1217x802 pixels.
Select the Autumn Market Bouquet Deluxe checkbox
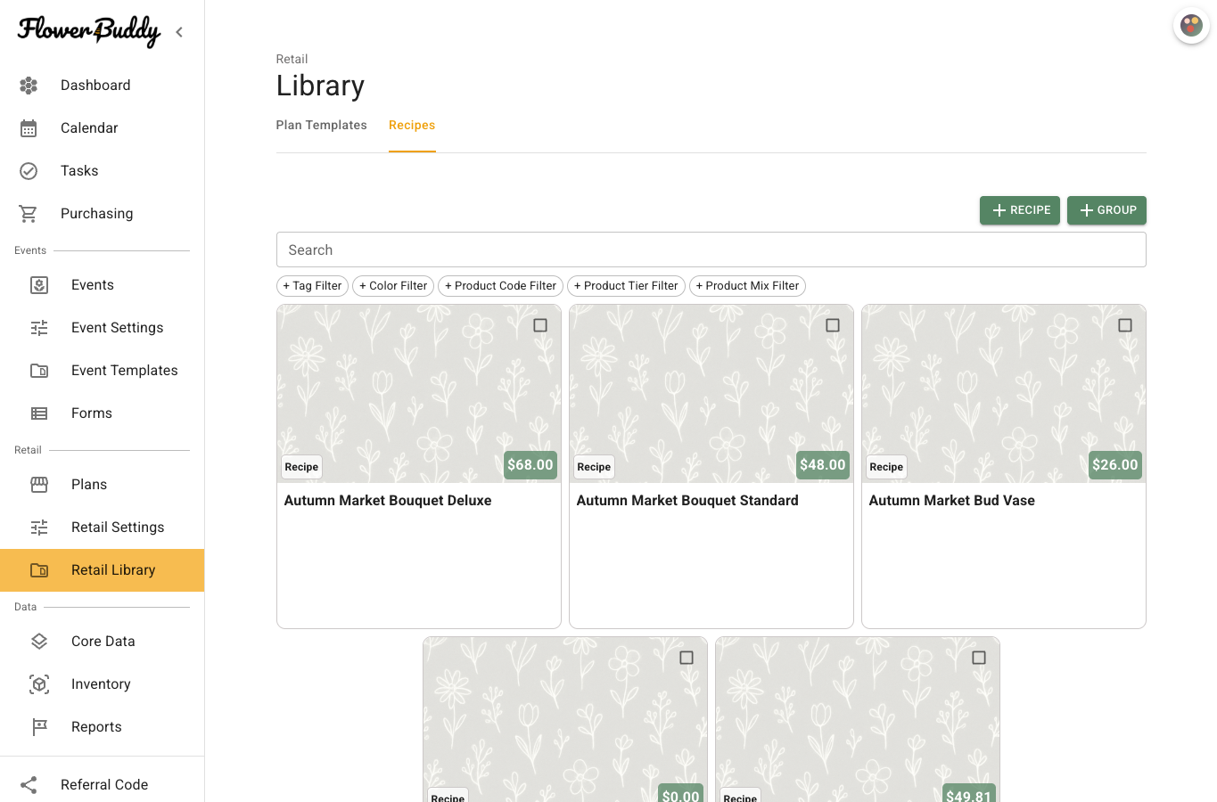click(540, 325)
